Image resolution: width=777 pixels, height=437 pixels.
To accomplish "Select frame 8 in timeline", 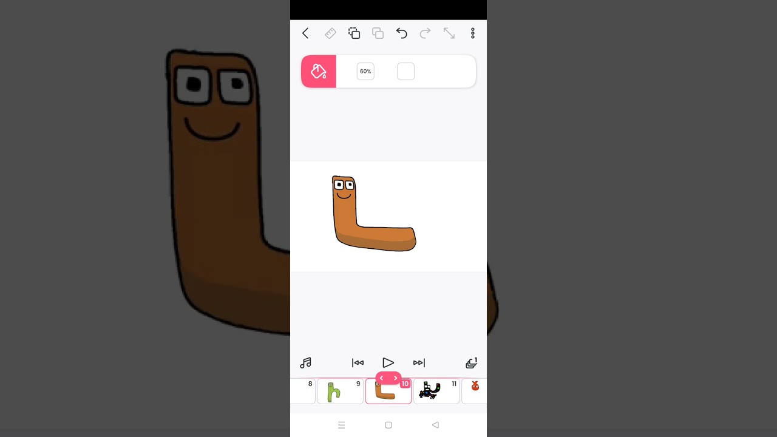I will [x=304, y=391].
